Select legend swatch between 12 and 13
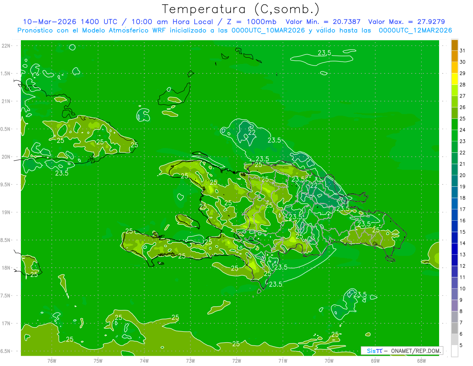473x366 pixels. 454,261
